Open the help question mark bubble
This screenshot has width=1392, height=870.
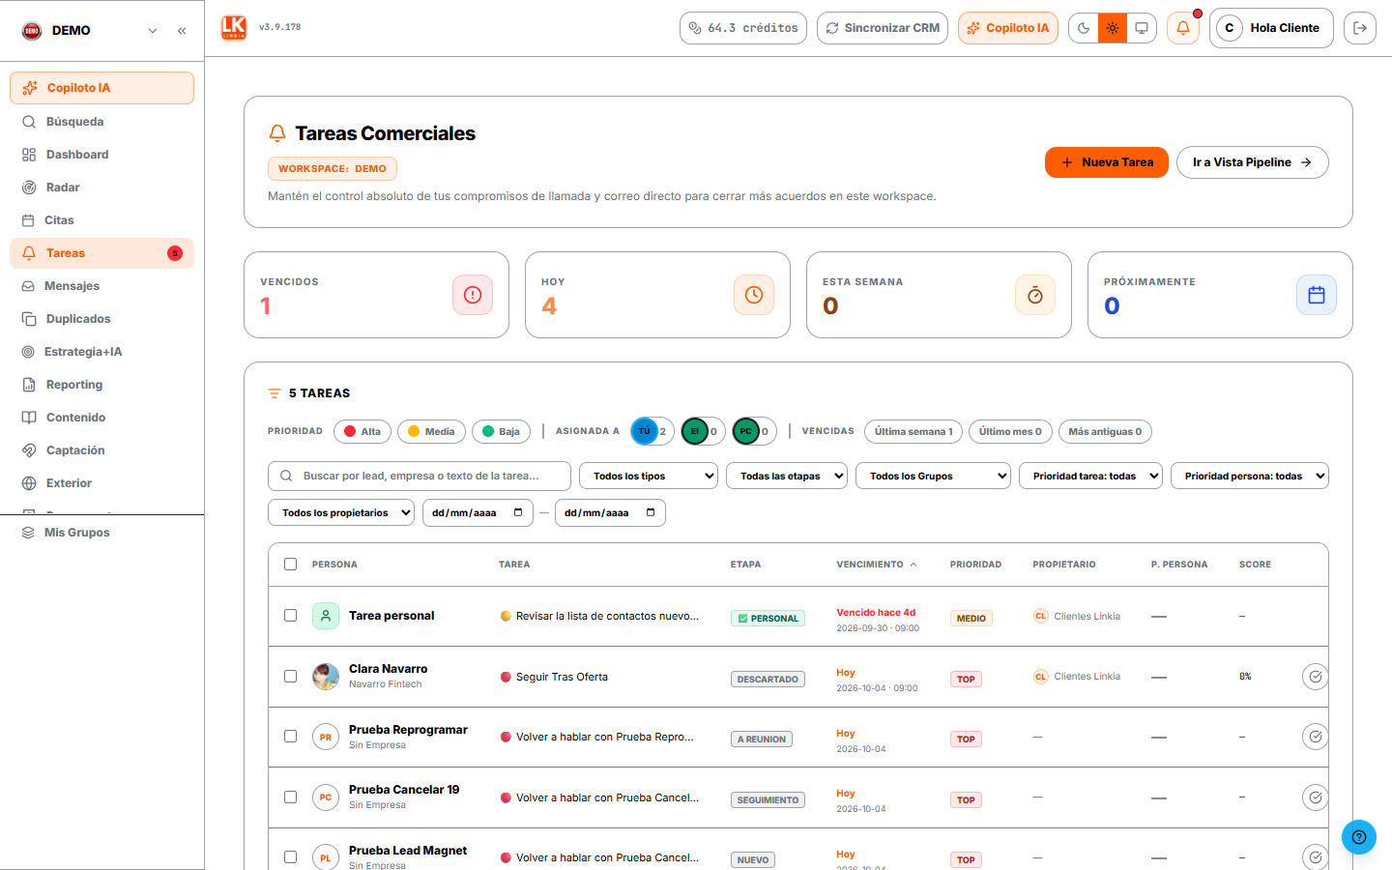pos(1358,837)
